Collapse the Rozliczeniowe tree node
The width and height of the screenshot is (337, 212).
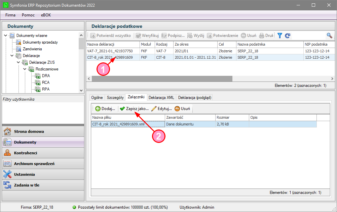pyautogui.click(x=25, y=69)
